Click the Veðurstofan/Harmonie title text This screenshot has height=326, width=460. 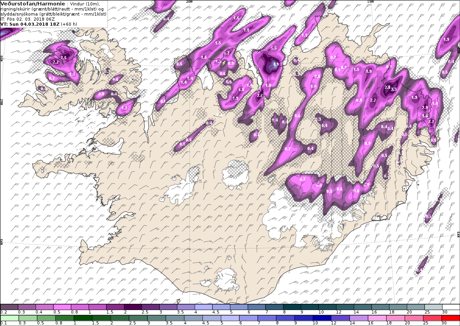(33, 4)
